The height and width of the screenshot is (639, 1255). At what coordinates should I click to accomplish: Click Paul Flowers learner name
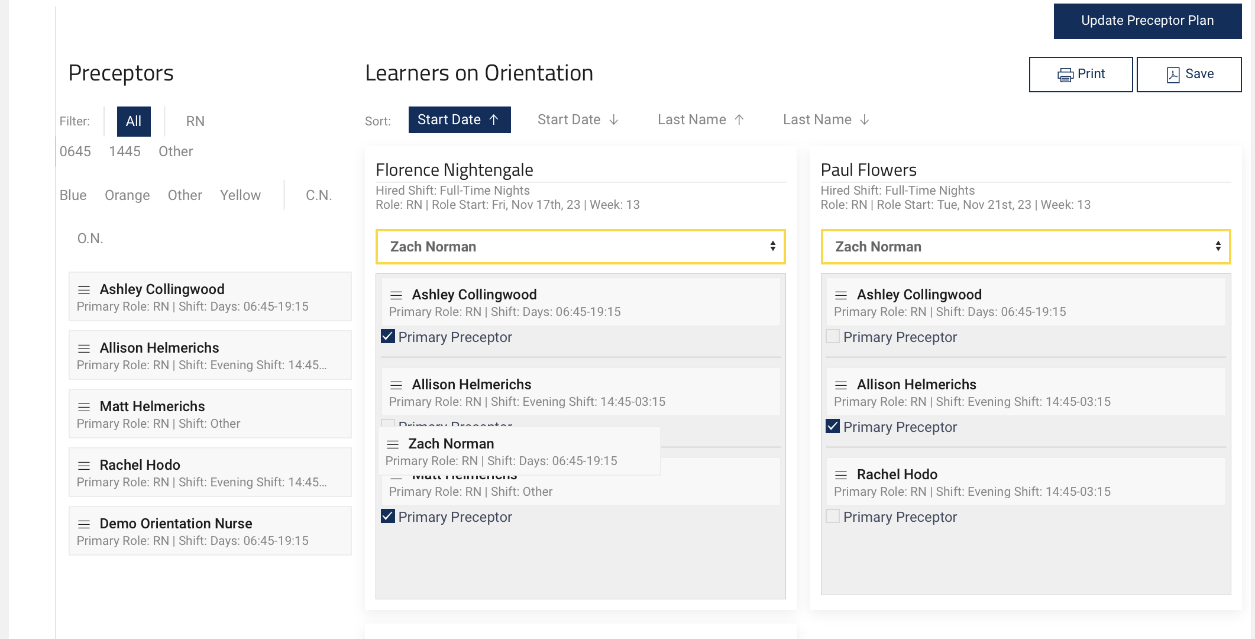click(868, 170)
